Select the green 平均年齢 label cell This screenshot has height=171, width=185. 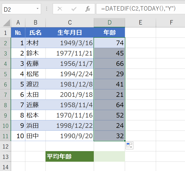pyautogui.click(x=70, y=157)
